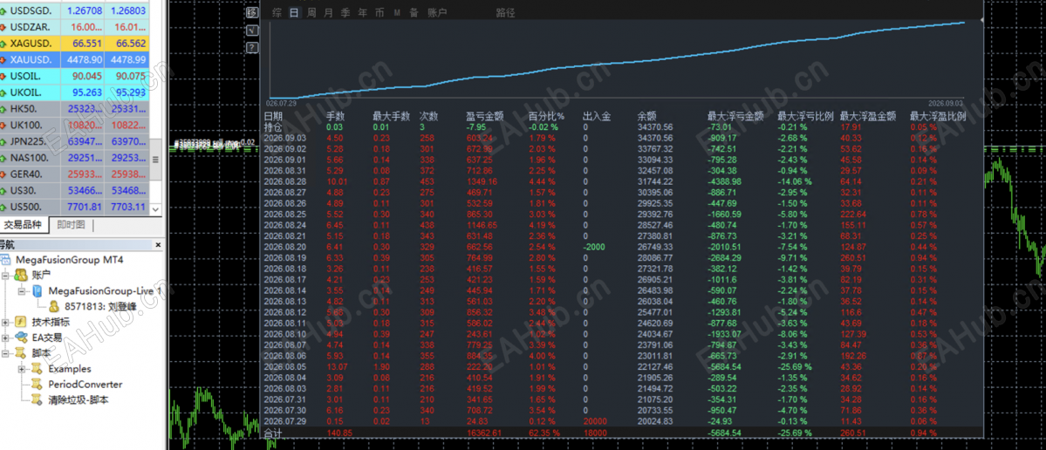
Task: Select the 2026.08.28 row date
Action: (284, 181)
